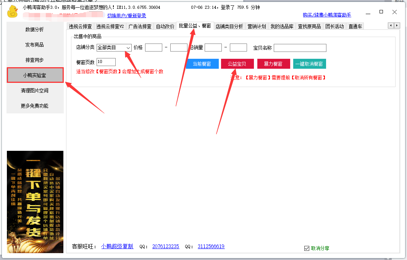407x260 pixels.
Task: Open 更多免费功能 in the sidebar
Action: [x=35, y=106]
